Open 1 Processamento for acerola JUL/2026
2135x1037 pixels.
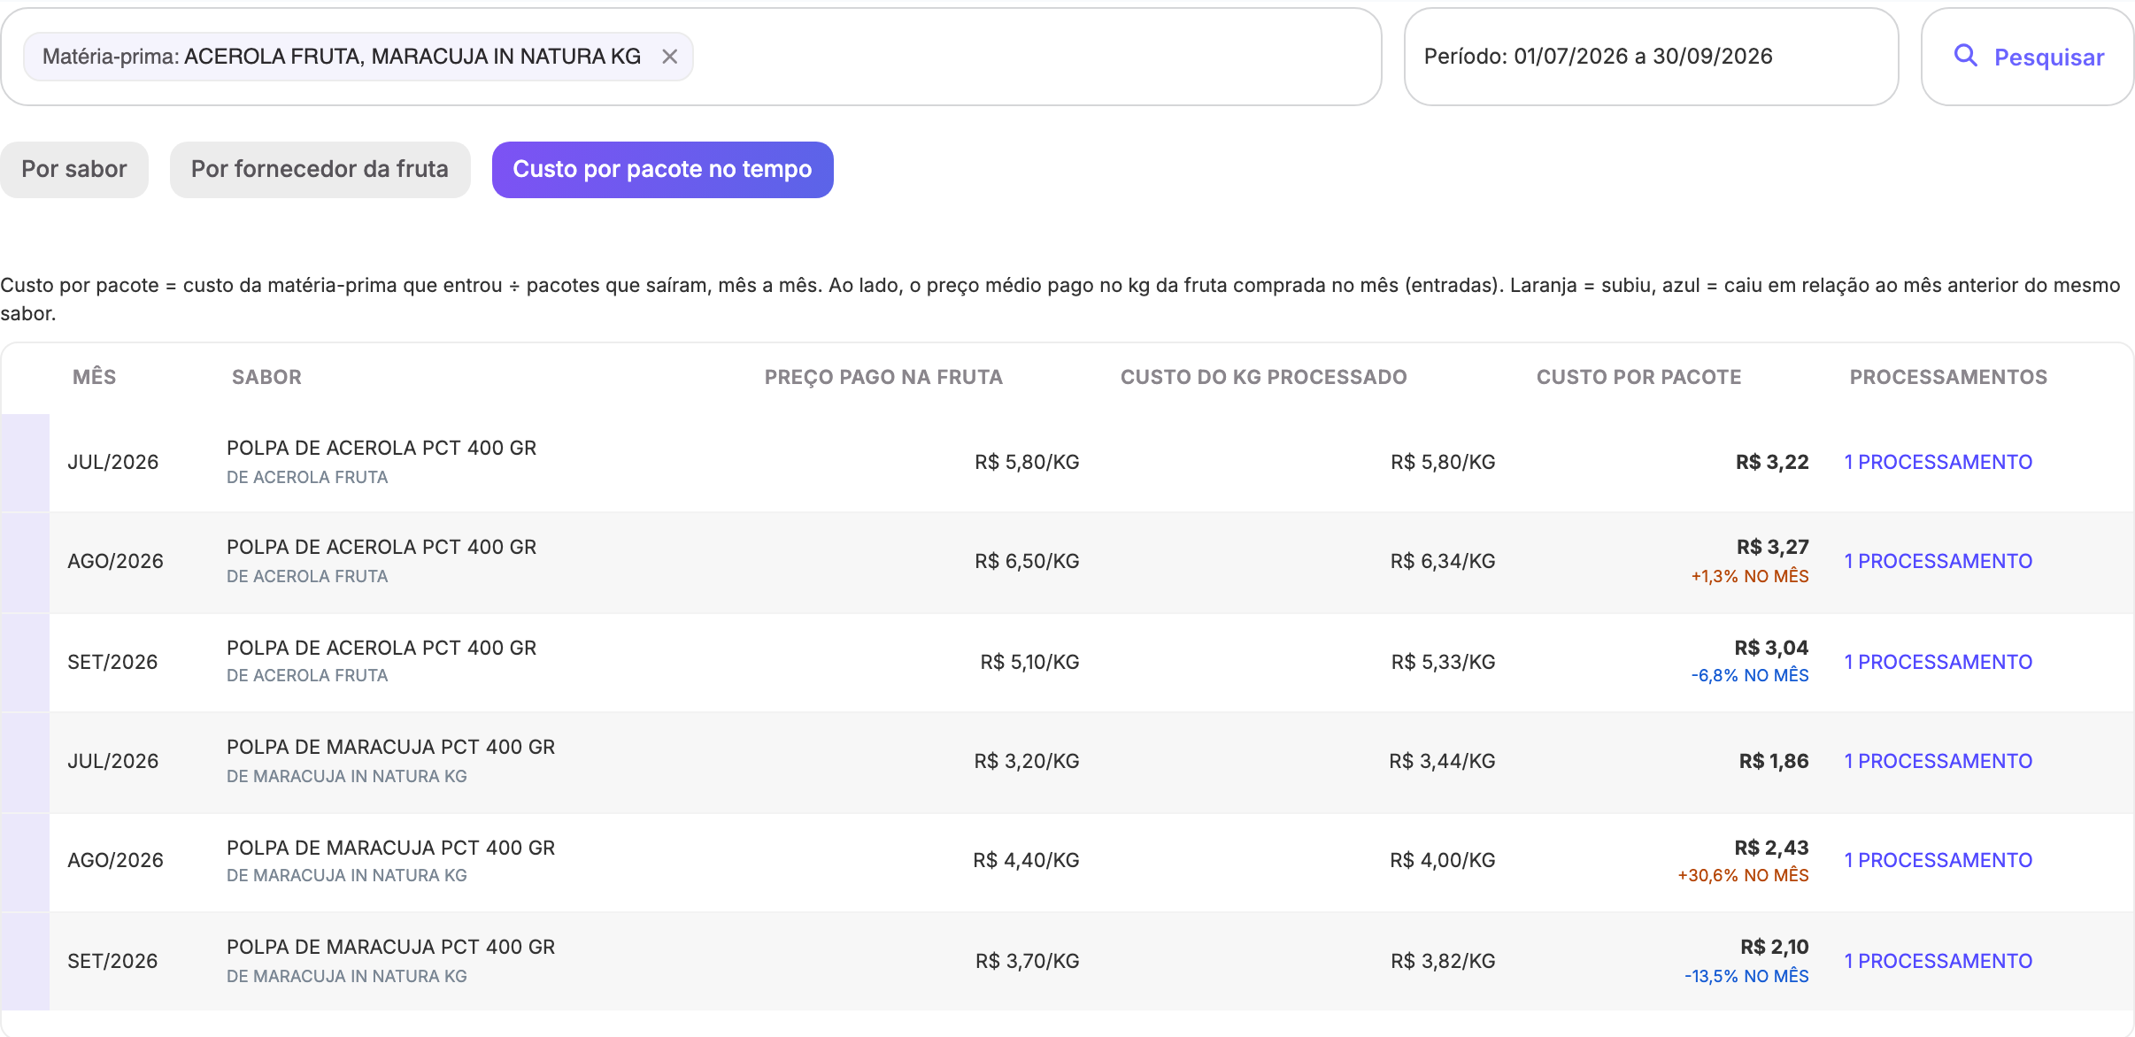click(1938, 462)
